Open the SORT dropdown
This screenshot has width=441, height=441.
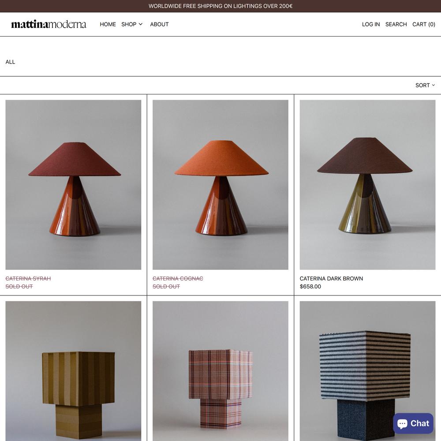pyautogui.click(x=425, y=85)
